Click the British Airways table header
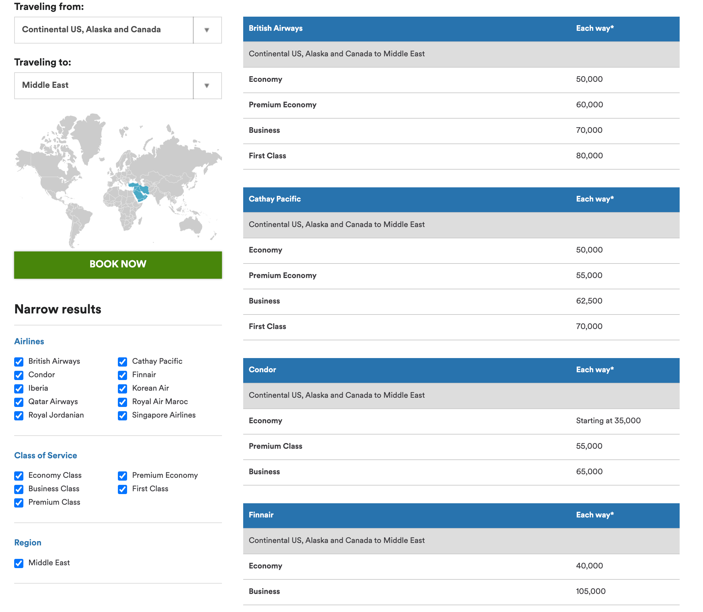 click(x=461, y=29)
